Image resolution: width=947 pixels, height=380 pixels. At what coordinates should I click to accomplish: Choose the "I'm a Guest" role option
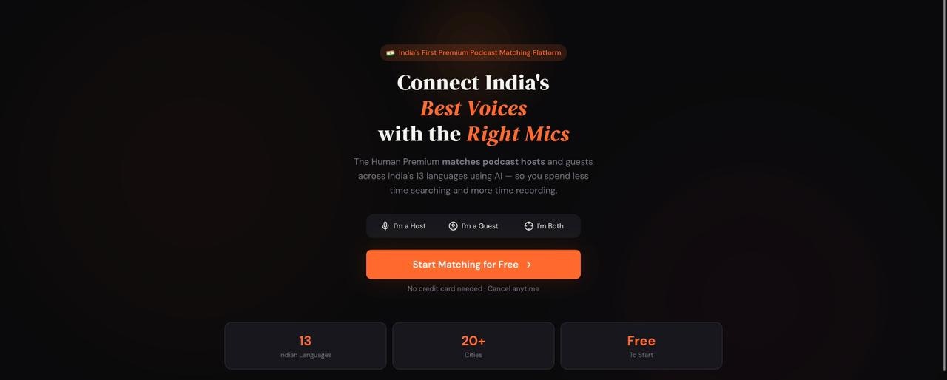[473, 226]
